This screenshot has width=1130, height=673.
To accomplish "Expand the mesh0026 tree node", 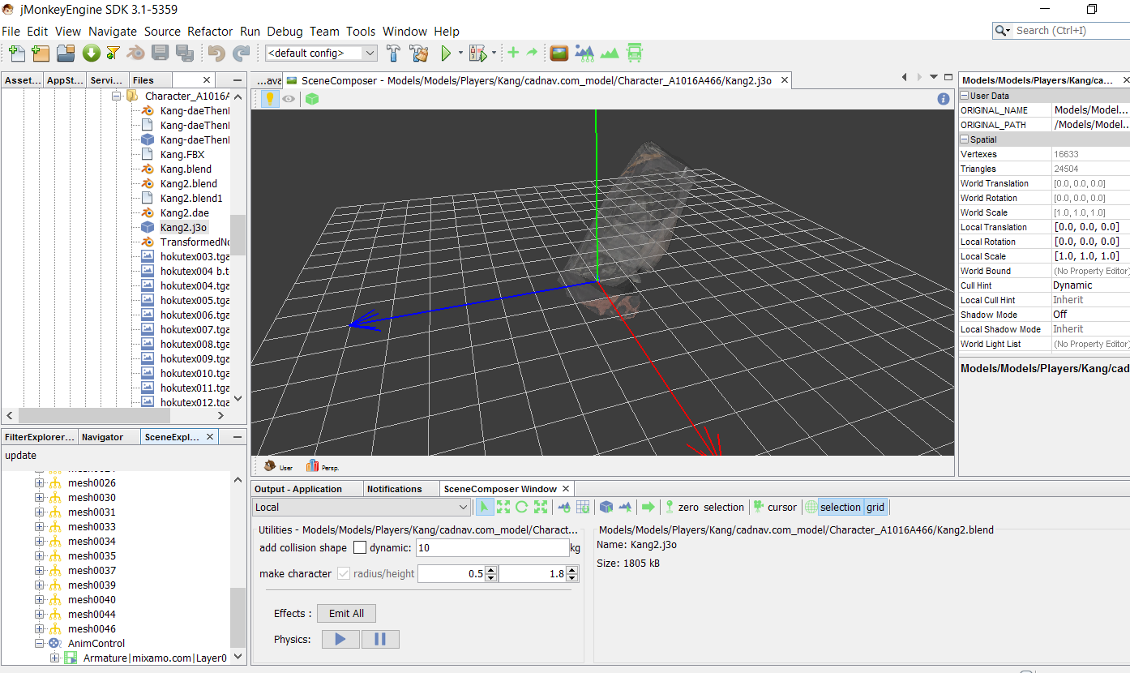I will coord(39,483).
